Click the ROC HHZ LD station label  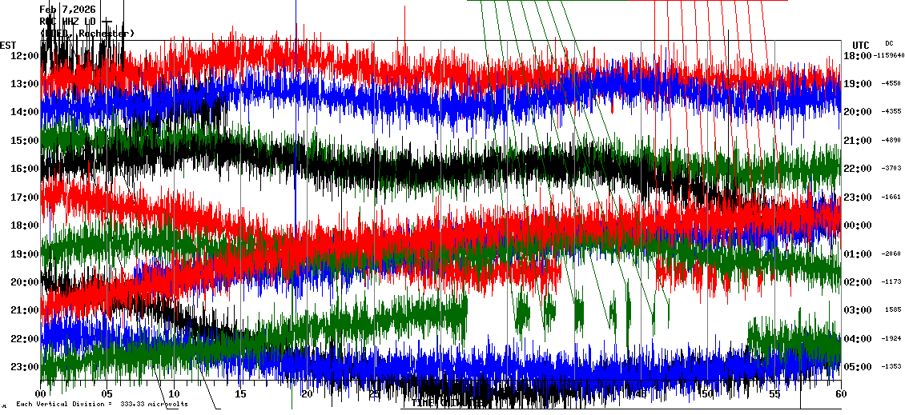click(x=69, y=21)
